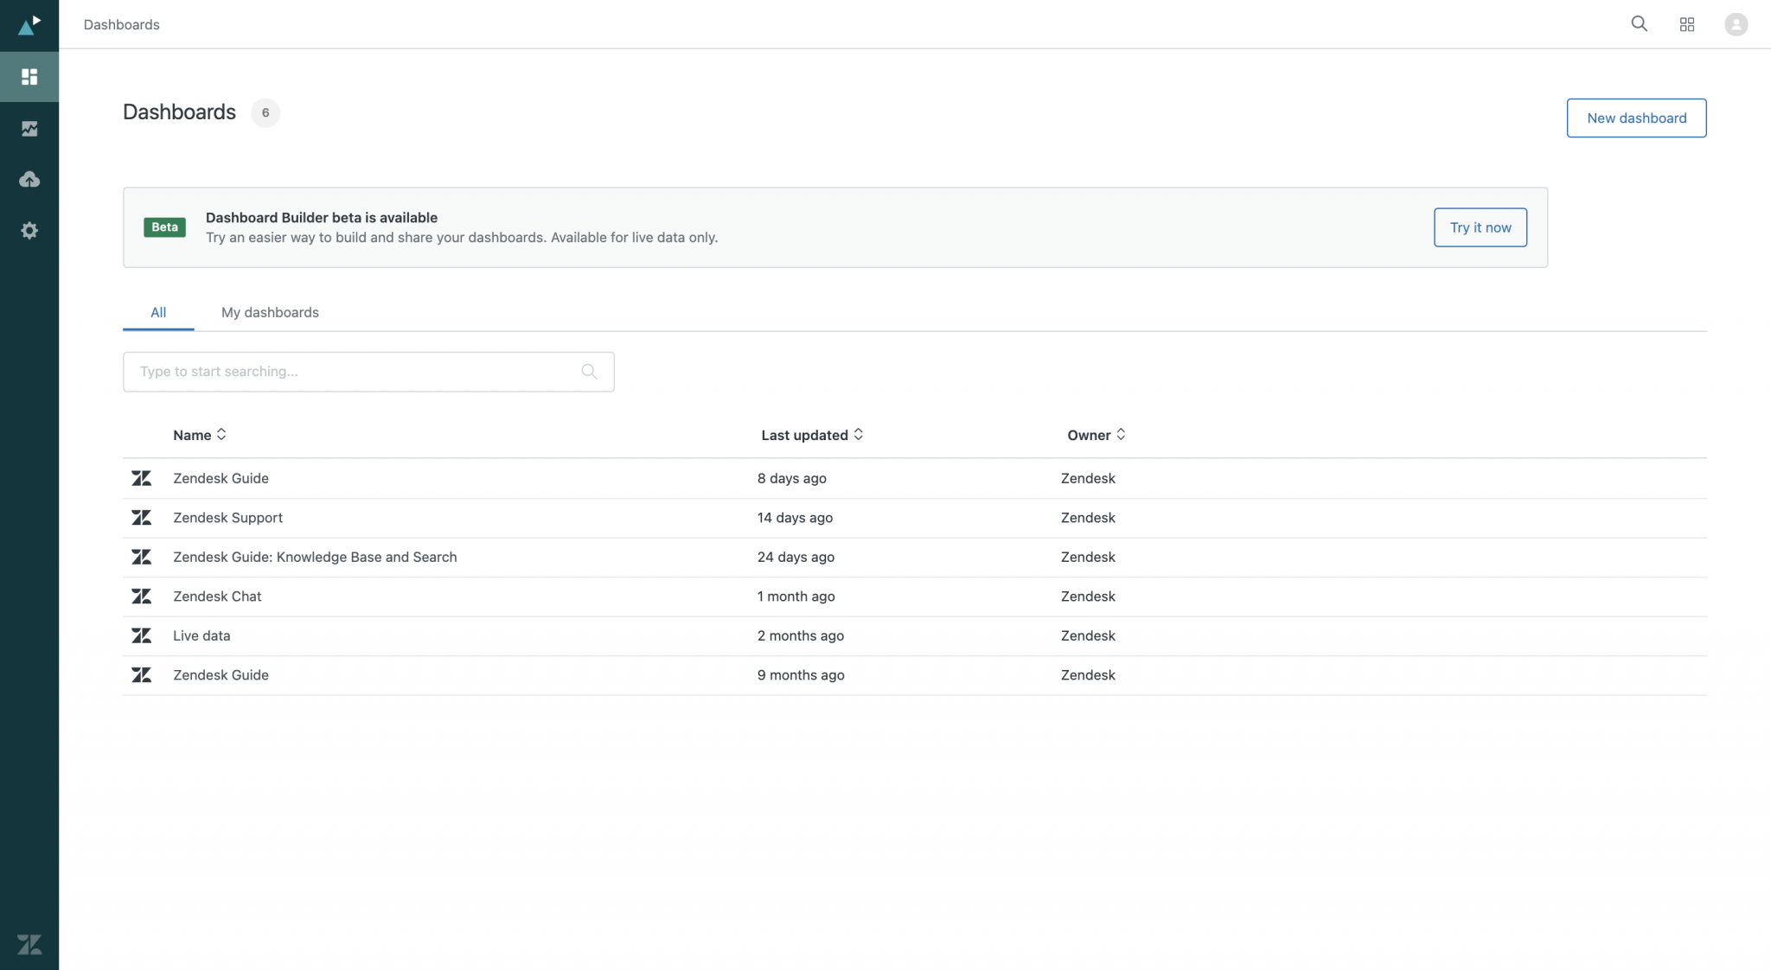The image size is (1771, 970).
Task: Click the Zendesk icon beside Zendesk Chat
Action: [x=142, y=596]
